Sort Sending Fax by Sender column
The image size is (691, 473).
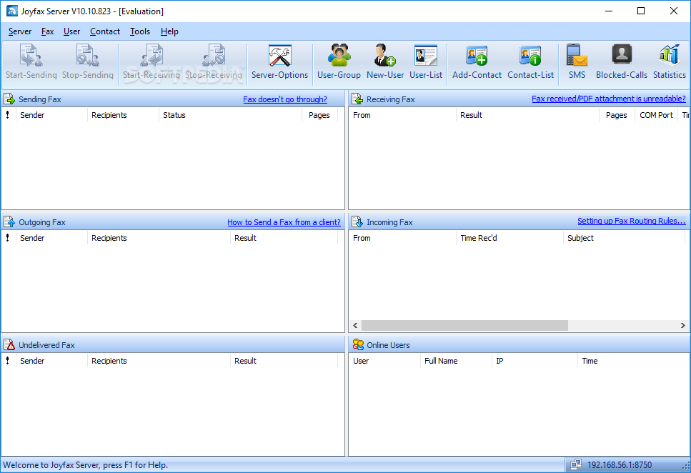(x=52, y=115)
